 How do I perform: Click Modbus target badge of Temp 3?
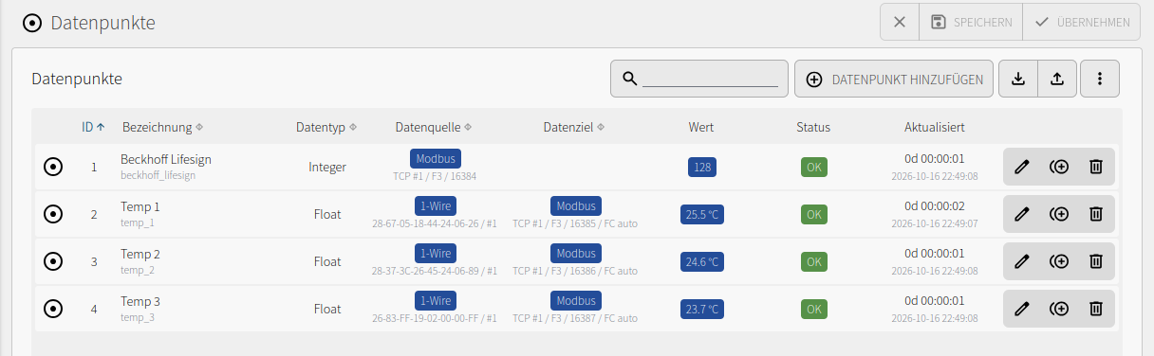point(576,300)
